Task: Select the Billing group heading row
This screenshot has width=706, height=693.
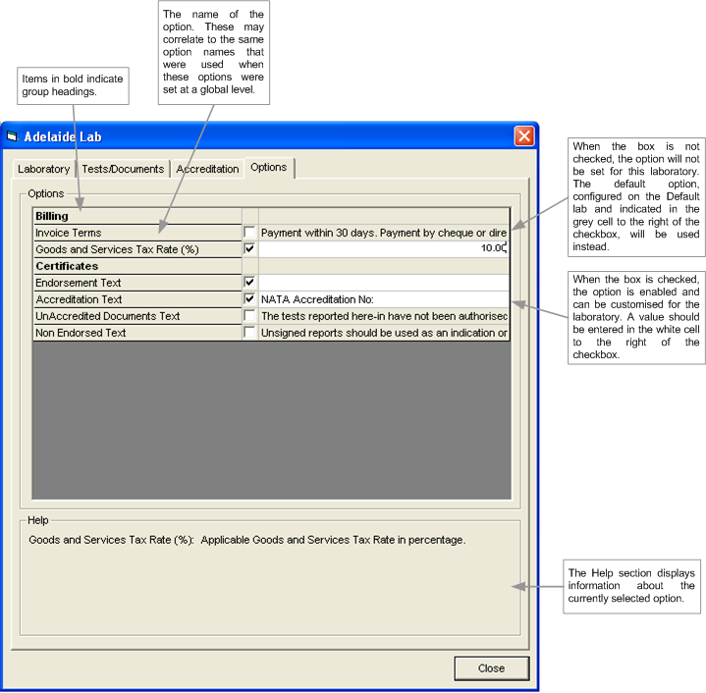Action: pyautogui.click(x=137, y=216)
